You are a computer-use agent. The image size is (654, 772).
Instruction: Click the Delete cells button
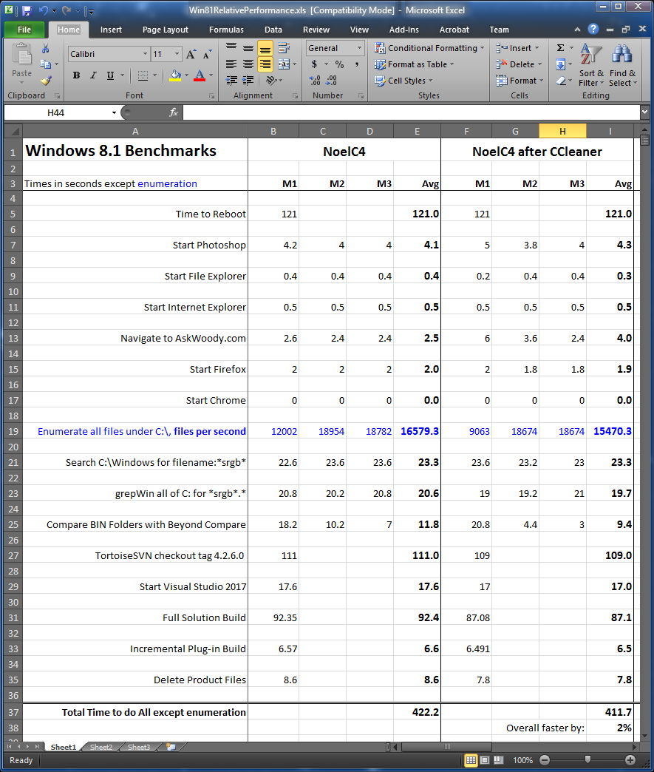click(519, 64)
